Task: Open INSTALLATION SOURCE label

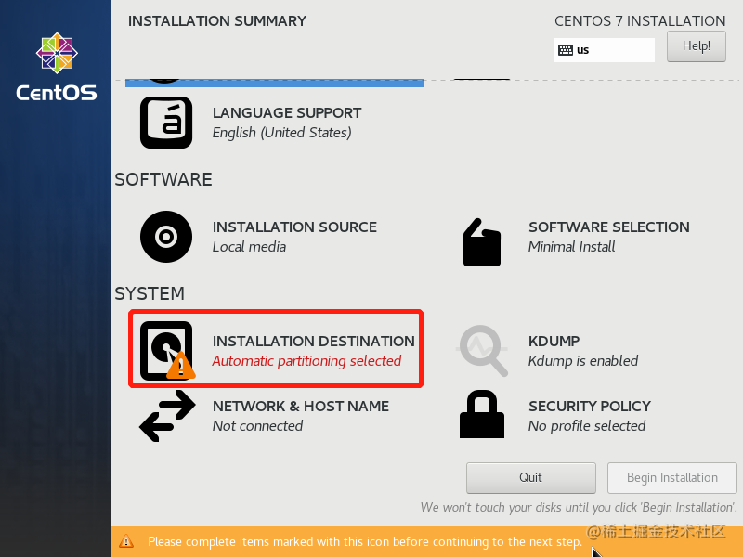Action: [x=294, y=227]
